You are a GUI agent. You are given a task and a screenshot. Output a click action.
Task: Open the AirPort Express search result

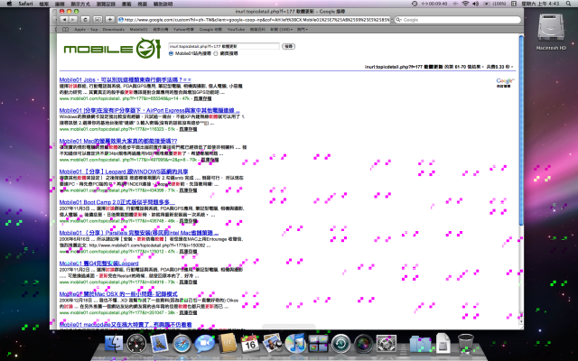pos(149,110)
